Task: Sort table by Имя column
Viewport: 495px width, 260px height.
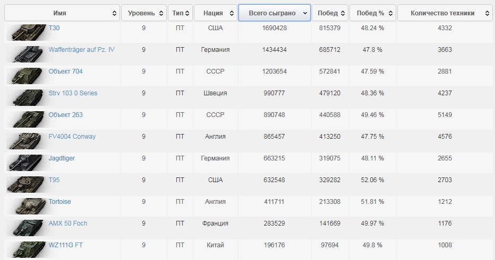Action: pos(62,13)
